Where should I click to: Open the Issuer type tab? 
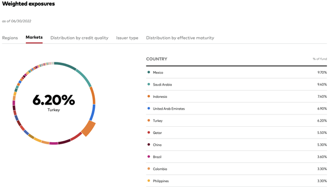coord(127,38)
